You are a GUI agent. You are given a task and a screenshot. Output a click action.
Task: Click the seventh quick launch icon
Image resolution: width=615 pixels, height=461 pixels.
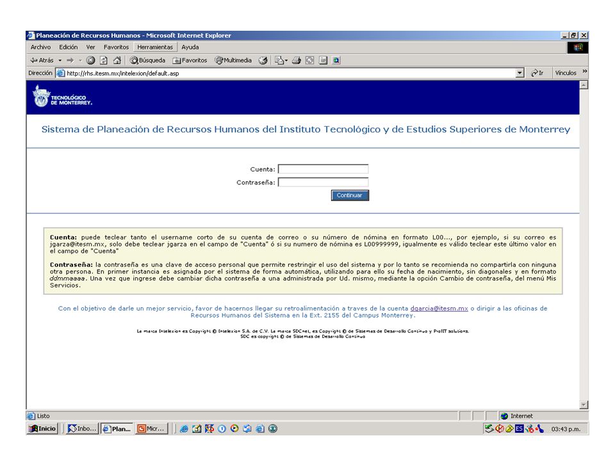pyautogui.click(x=259, y=429)
